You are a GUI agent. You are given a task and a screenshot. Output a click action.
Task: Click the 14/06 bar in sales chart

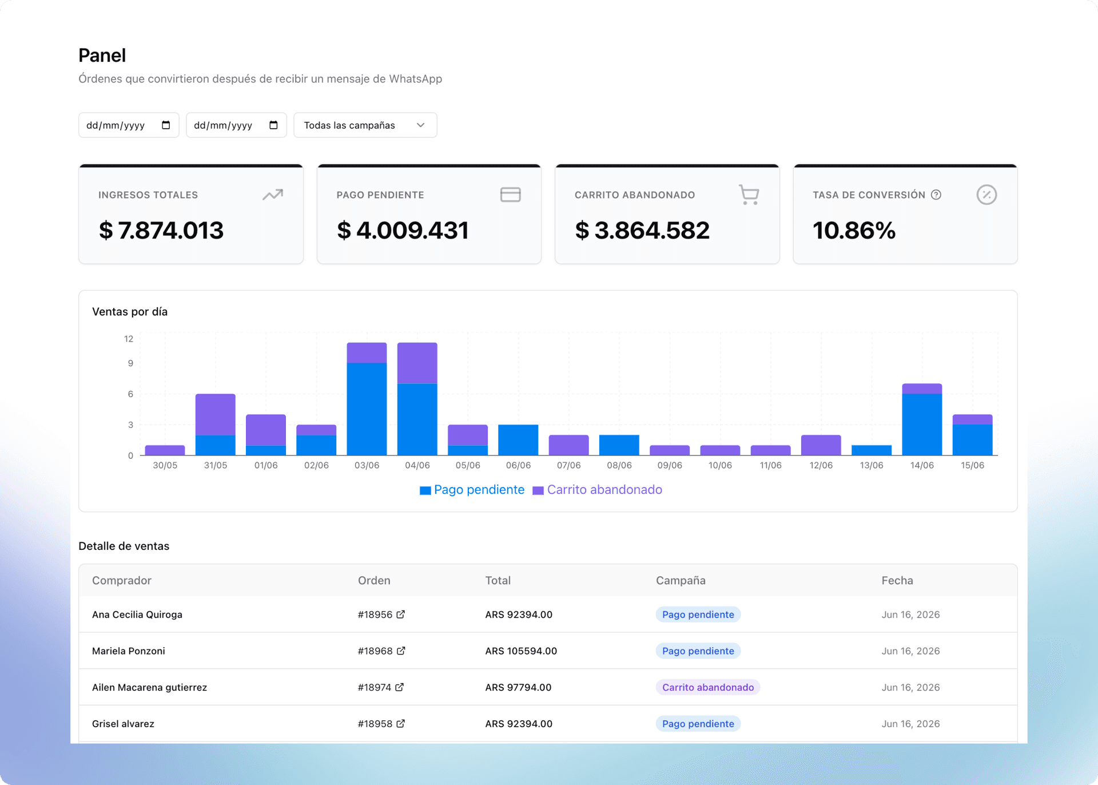pyautogui.click(x=922, y=419)
